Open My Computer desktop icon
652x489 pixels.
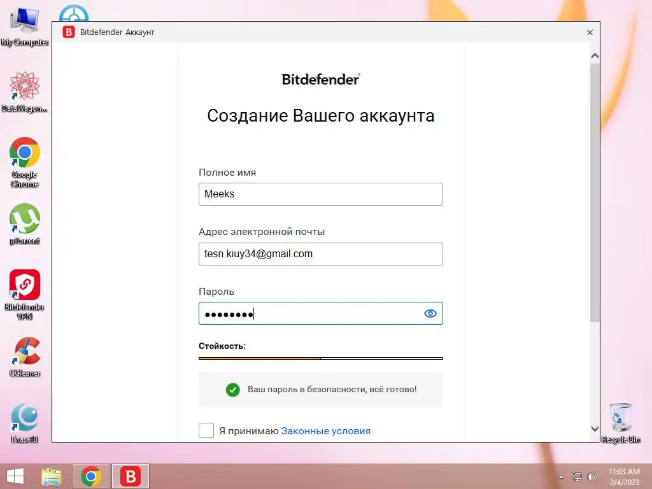25,26
